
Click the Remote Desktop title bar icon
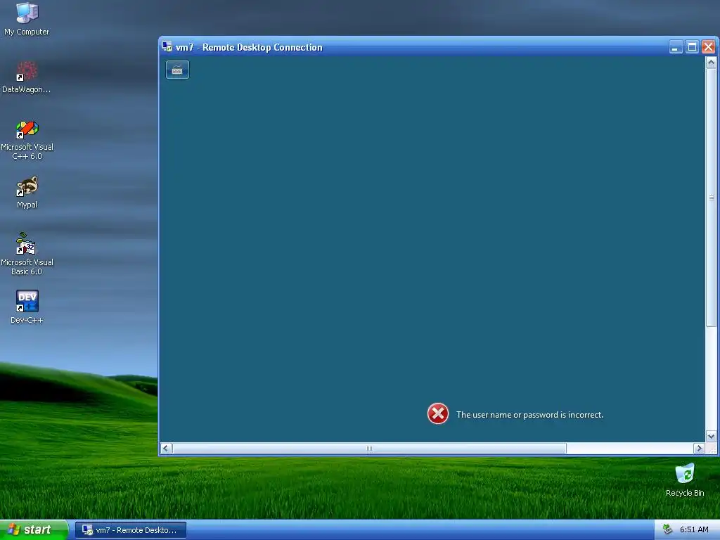(x=167, y=47)
